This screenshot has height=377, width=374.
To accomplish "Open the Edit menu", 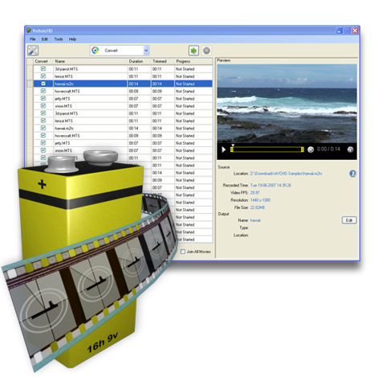I will tap(44, 39).
